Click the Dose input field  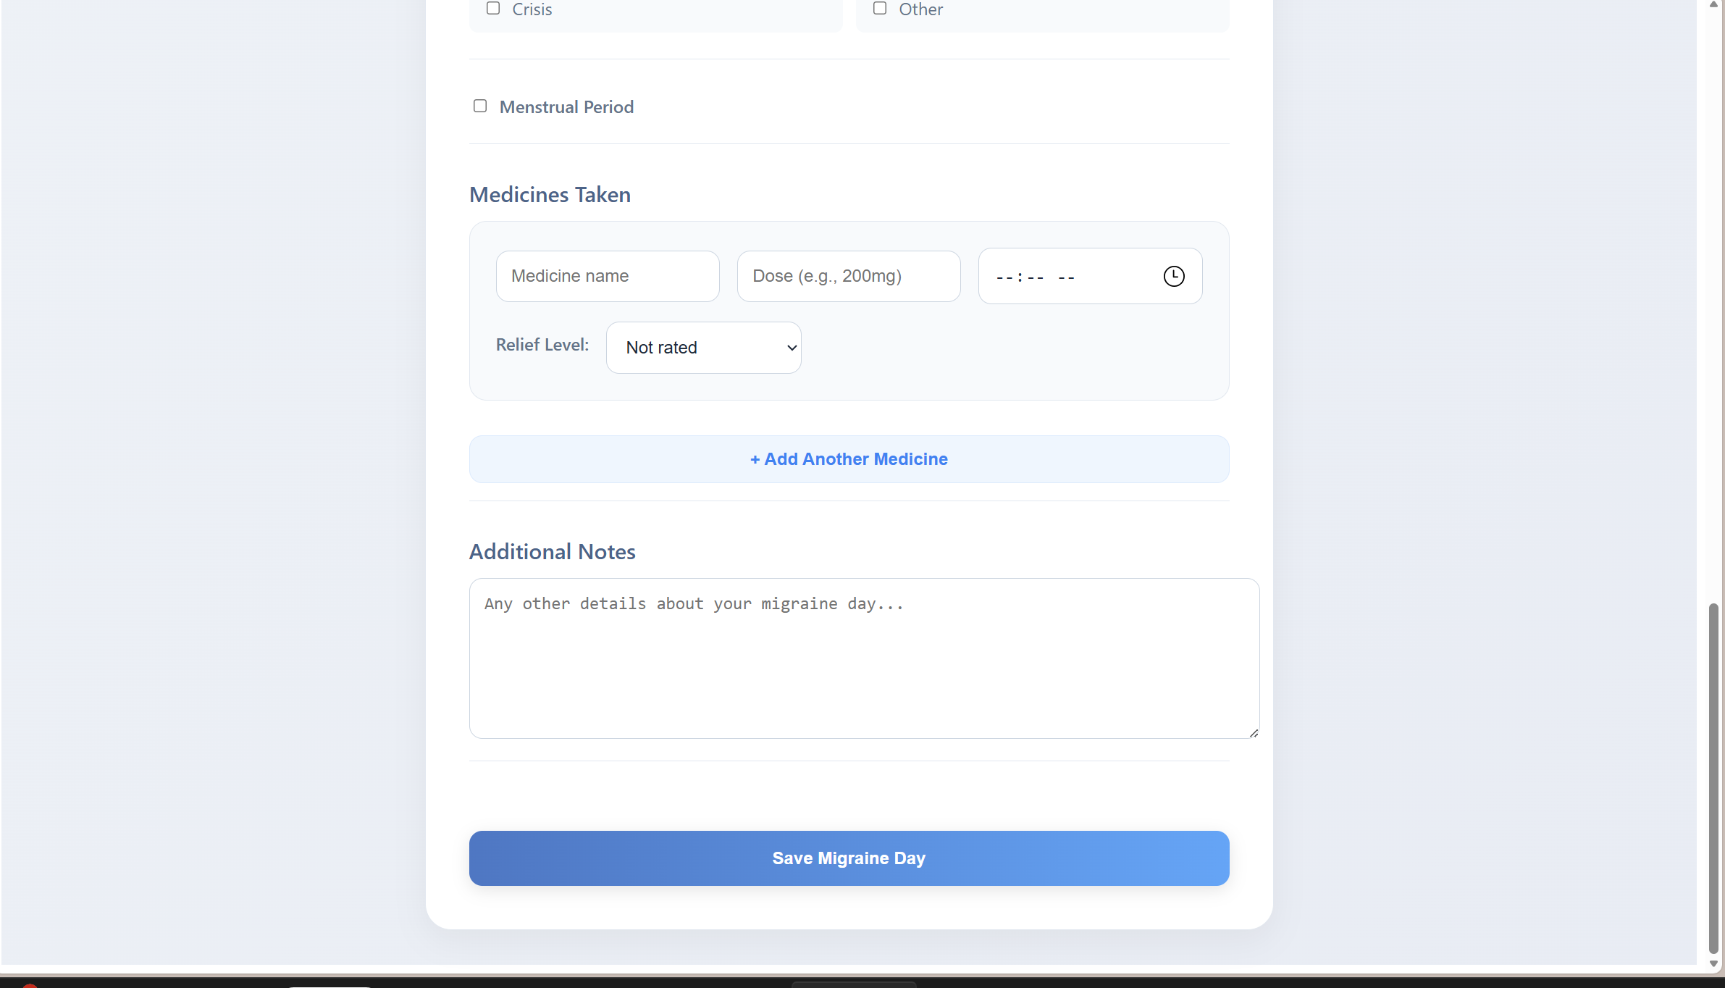click(849, 276)
